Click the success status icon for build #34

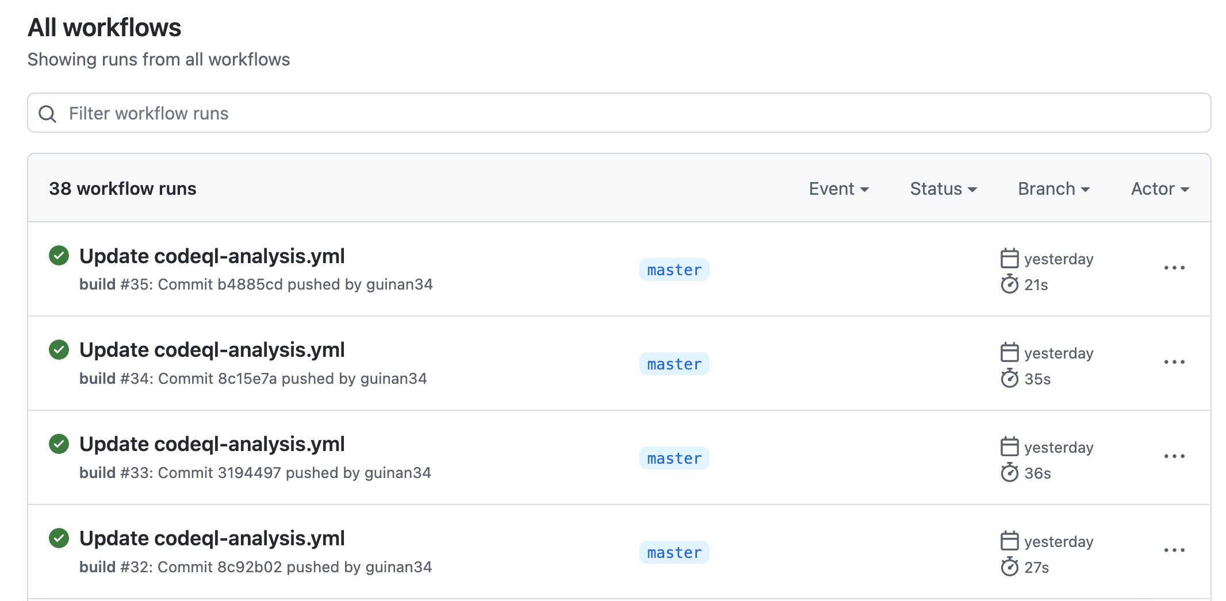pos(59,350)
